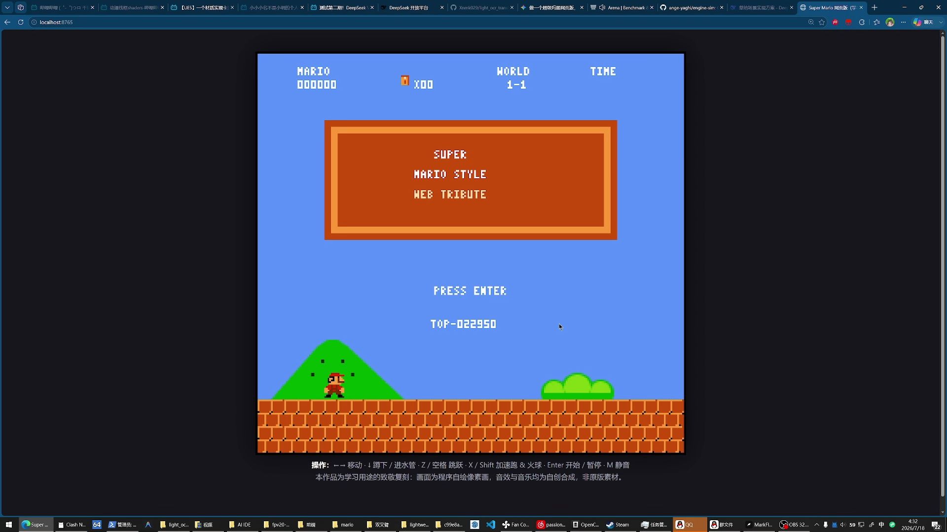Open Clash N... from the taskbar
947x532 pixels.
[x=72, y=525]
